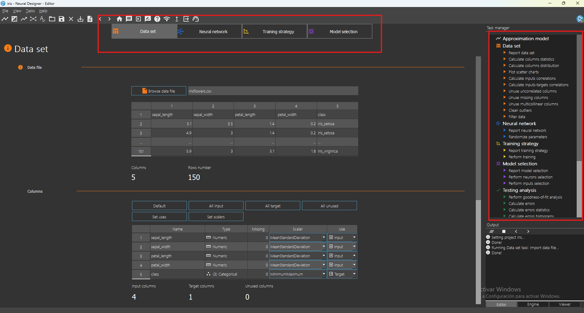Select Perform training in Task manager

tap(522, 157)
